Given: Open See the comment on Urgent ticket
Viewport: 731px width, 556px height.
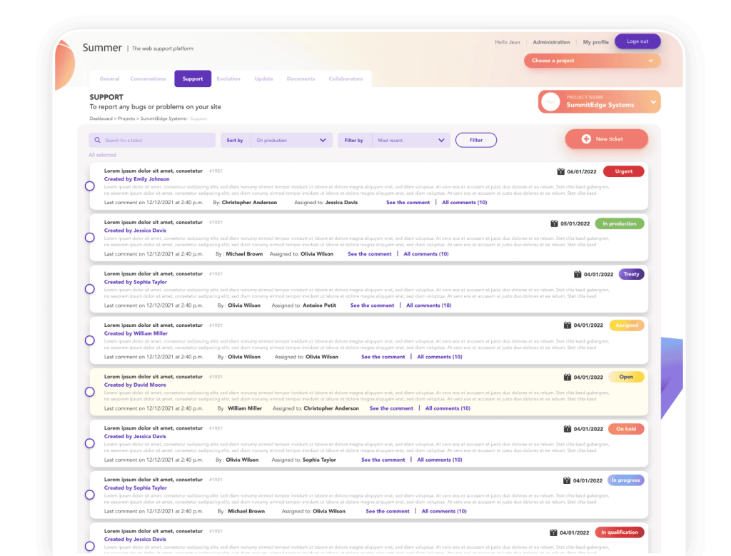Looking at the screenshot, I should click(x=408, y=203).
